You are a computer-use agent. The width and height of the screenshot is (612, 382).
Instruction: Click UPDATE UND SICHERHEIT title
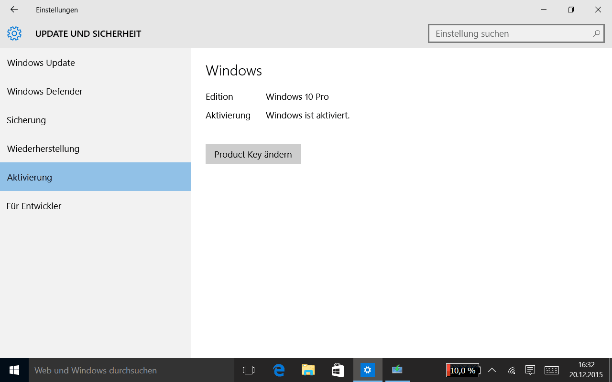click(x=88, y=34)
